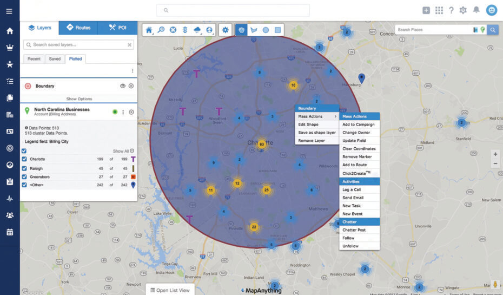Select the polygon lasso drawing tool
Viewport: 503px width, 295px height.
[x=254, y=30]
